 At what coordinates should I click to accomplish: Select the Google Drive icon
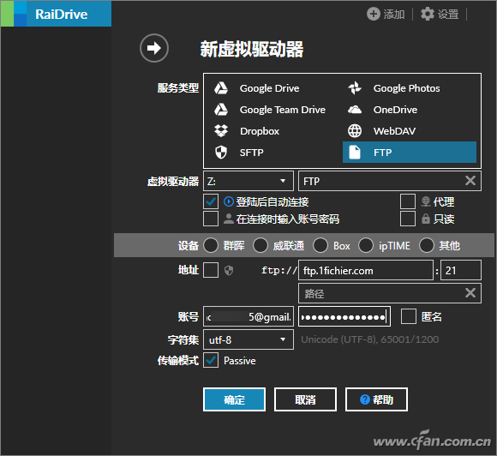pos(221,88)
